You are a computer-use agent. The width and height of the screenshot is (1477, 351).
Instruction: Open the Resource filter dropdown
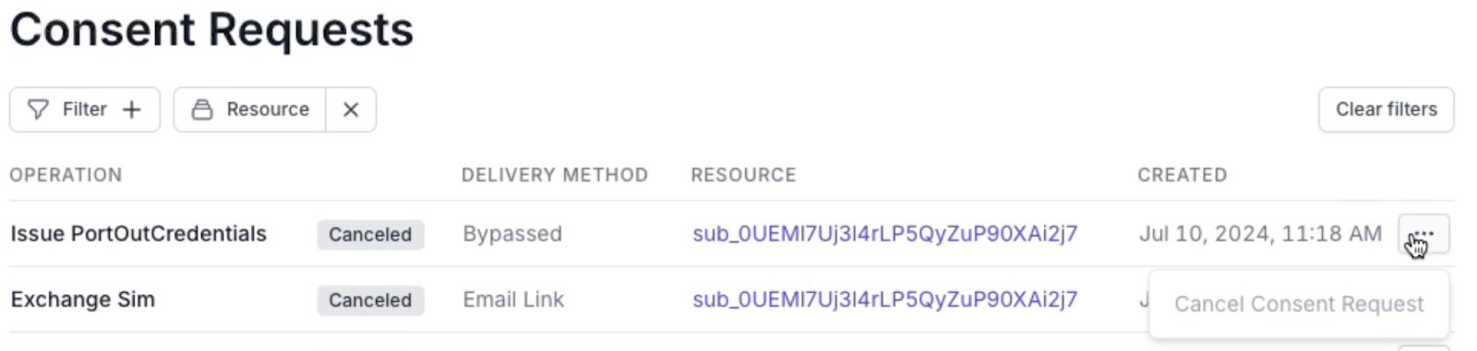(x=250, y=110)
